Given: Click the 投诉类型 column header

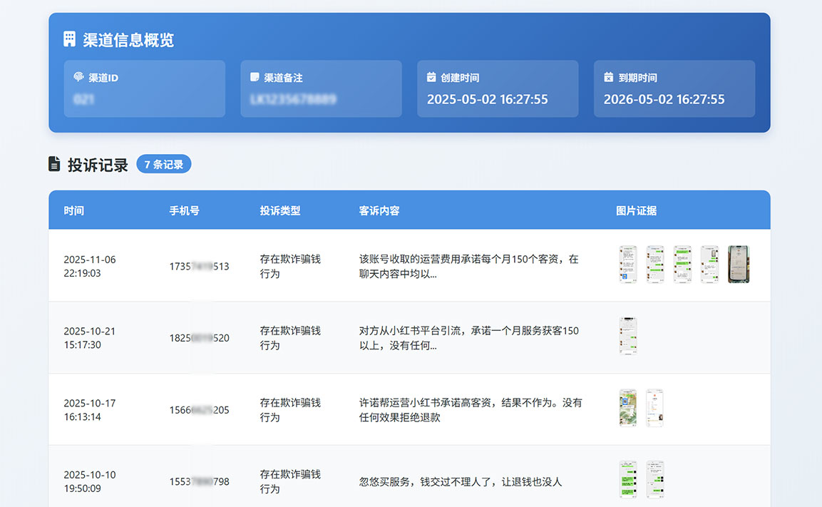Looking at the screenshot, I should point(280,210).
